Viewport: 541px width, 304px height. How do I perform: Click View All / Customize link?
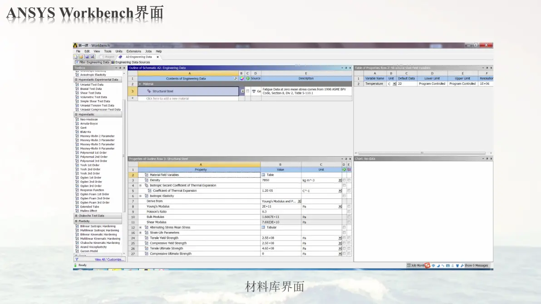coord(108,260)
